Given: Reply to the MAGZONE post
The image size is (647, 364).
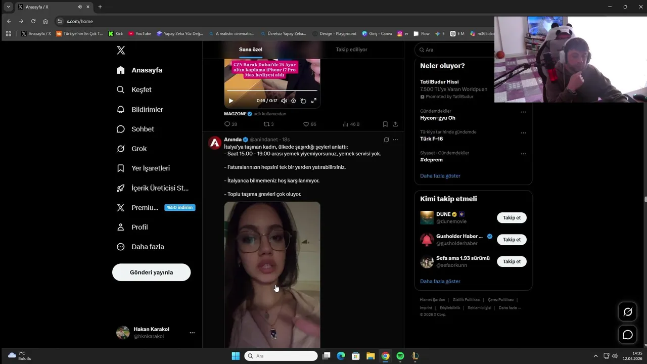Looking at the screenshot, I should point(230,124).
